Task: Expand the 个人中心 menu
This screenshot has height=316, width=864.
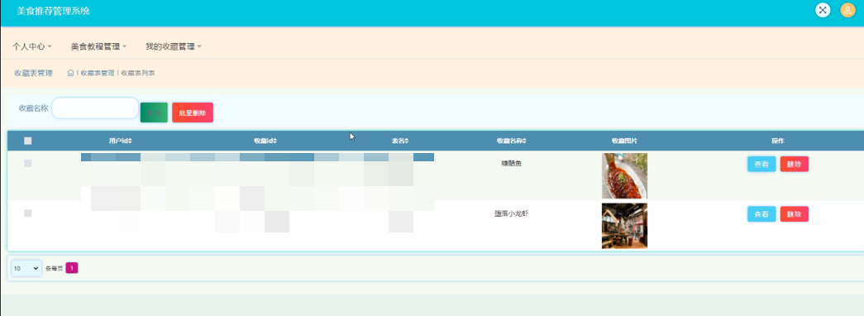Action: pos(32,47)
